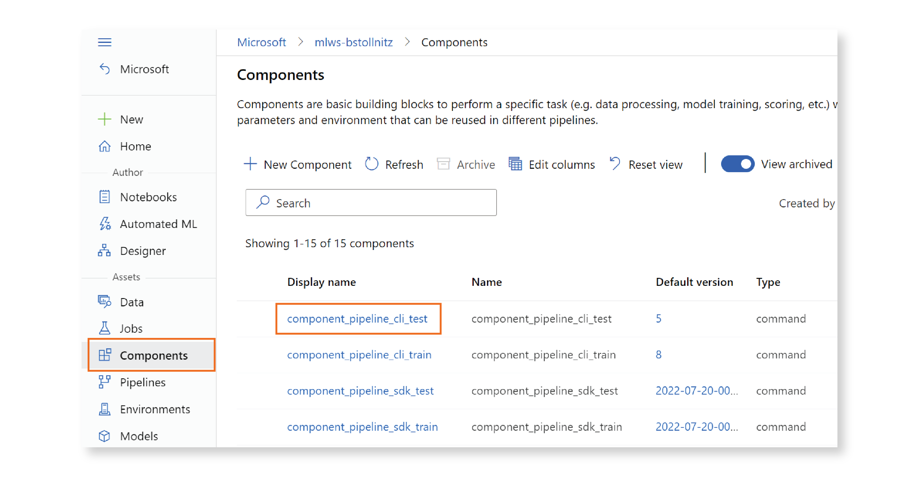Open component_pipeline_cli_train display name link
This screenshot has height=477, width=919.
pyautogui.click(x=359, y=355)
